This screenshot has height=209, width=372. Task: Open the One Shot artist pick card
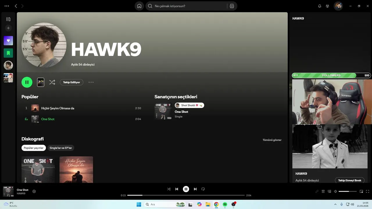[x=163, y=111]
